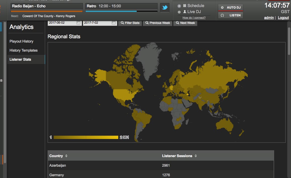291x178 pixels.
Task: Open Playout History section
Action: 21,41
